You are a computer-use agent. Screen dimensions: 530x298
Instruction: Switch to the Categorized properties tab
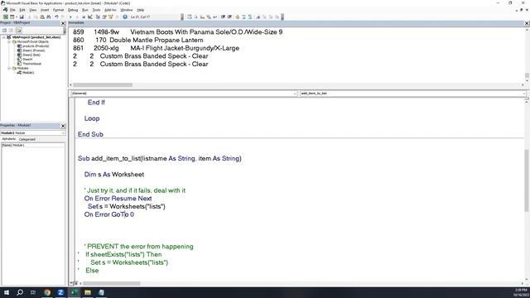tap(27, 139)
